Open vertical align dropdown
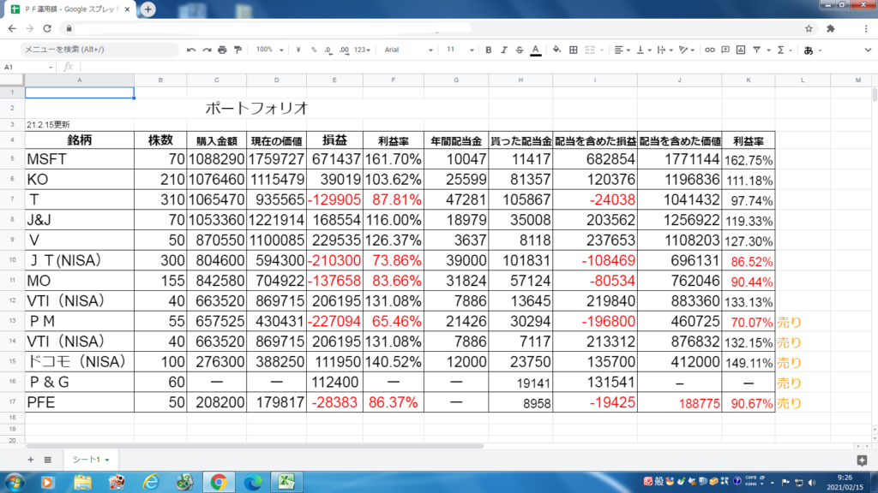The image size is (878, 493). 644,50
